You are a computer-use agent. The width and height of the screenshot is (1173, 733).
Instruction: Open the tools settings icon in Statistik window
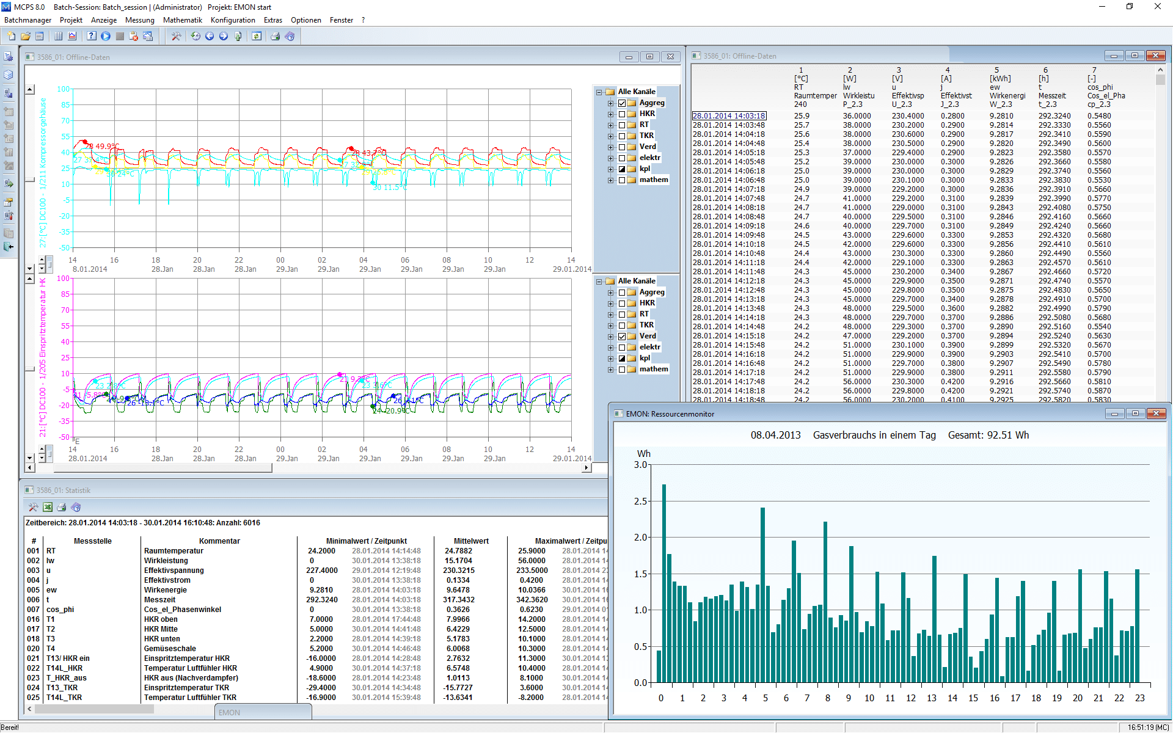(33, 507)
